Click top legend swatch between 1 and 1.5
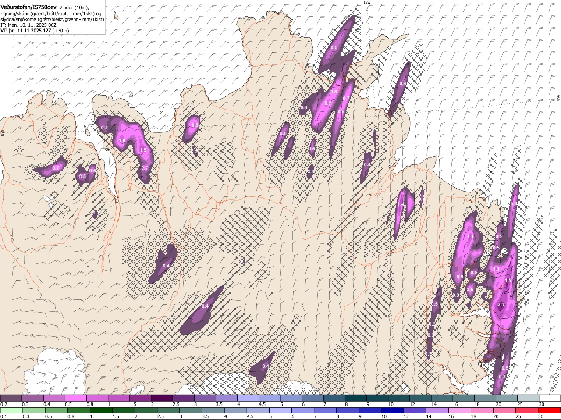This screenshot has height=420, width=561. point(119,398)
